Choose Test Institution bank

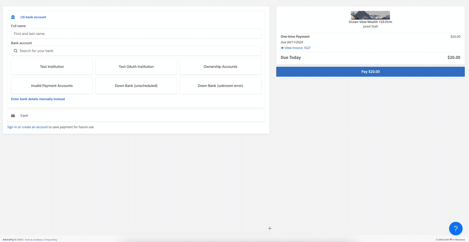pyautogui.click(x=52, y=67)
